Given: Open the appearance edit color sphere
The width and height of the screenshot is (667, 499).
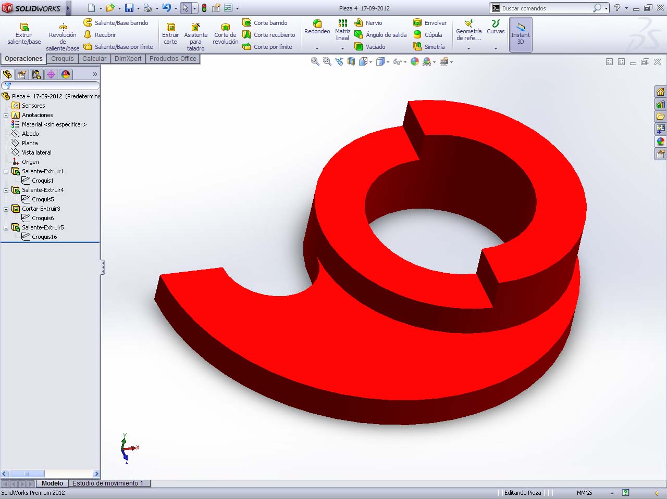Looking at the screenshot, I should (415, 61).
